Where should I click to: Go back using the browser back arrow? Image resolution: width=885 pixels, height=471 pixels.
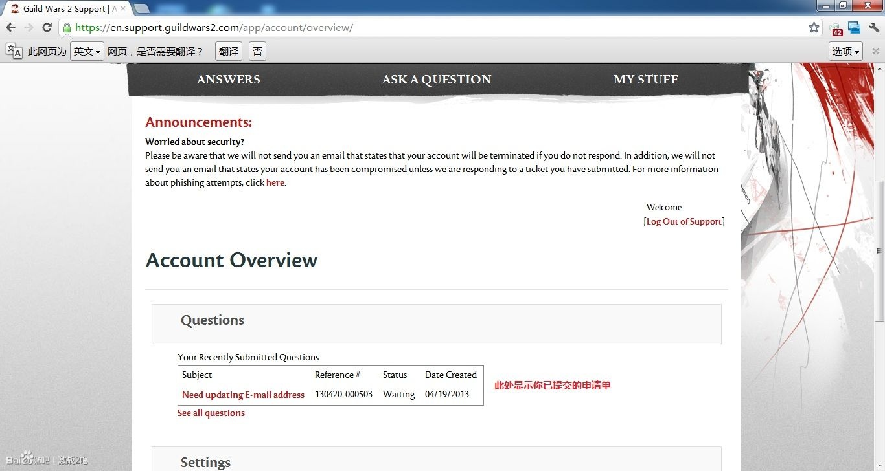(x=11, y=28)
